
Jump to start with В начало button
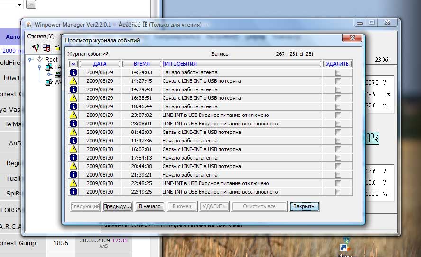(x=149, y=206)
